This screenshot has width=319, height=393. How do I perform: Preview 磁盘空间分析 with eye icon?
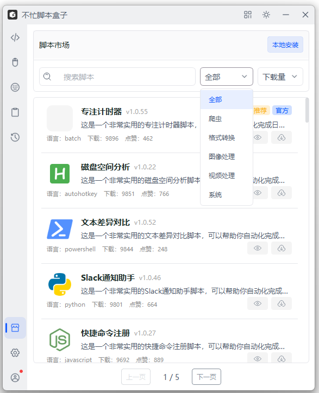pyautogui.click(x=258, y=193)
